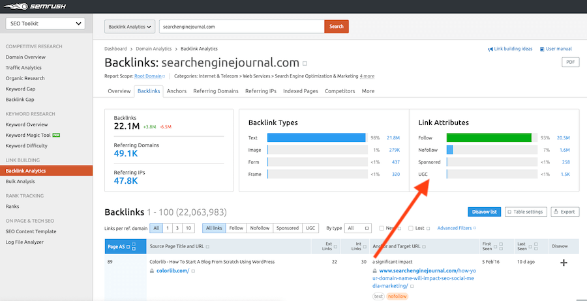
Task: Click the Root Domain scope icon
Action: click(164, 76)
